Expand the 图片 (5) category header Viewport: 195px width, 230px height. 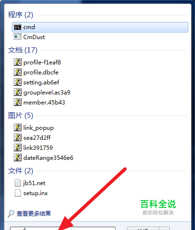tap(20, 115)
